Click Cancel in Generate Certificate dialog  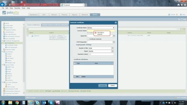point(112,85)
